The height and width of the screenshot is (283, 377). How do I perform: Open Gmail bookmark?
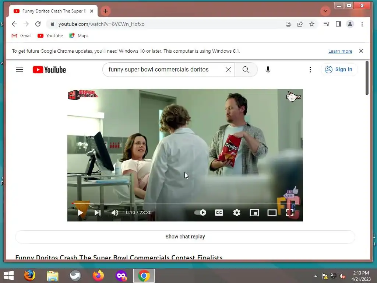[22, 36]
